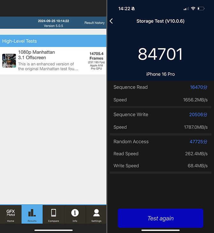The width and height of the screenshot is (214, 233).
Task: Click the iPhone 16 Pro device label
Action: click(160, 74)
